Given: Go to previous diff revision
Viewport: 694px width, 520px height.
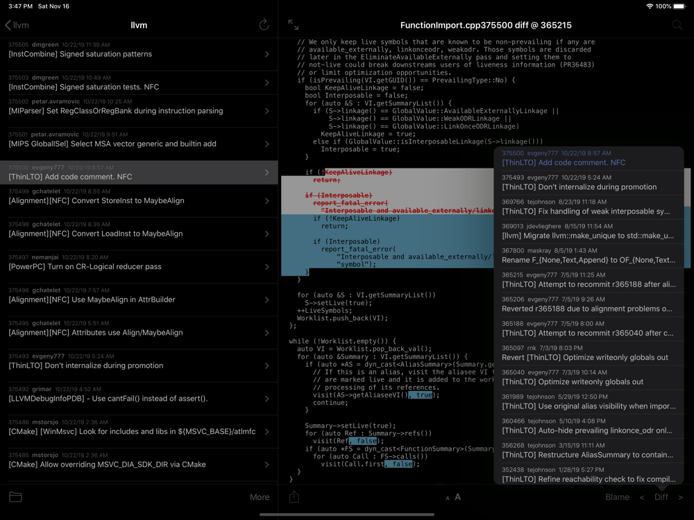Looking at the screenshot, I should tap(642, 497).
